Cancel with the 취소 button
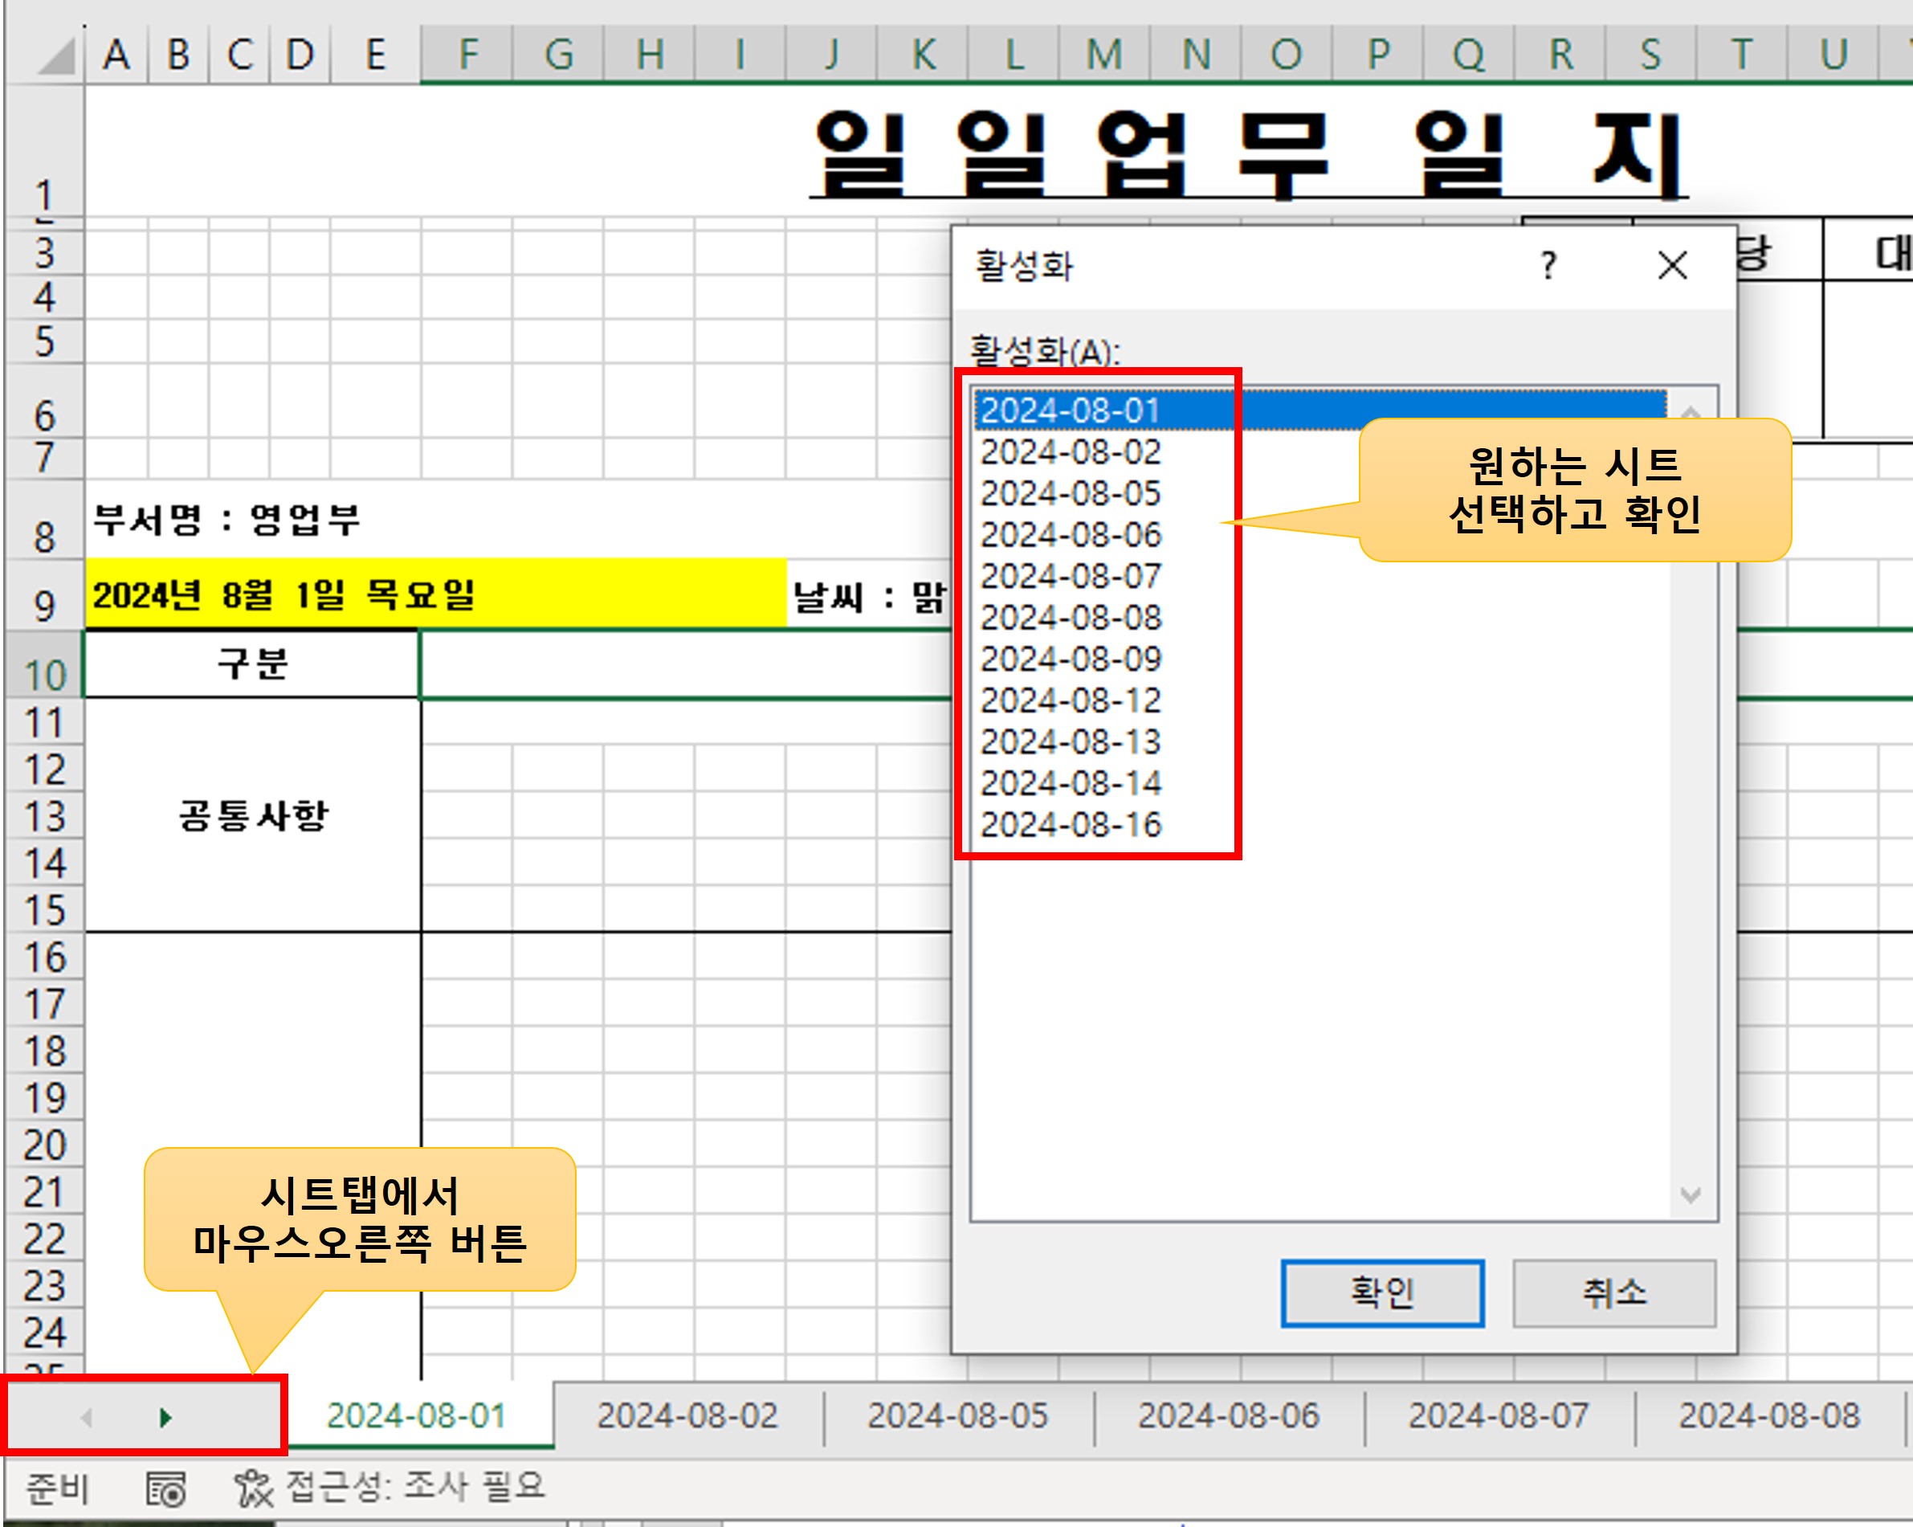The width and height of the screenshot is (1913, 1527). pos(1614,1292)
